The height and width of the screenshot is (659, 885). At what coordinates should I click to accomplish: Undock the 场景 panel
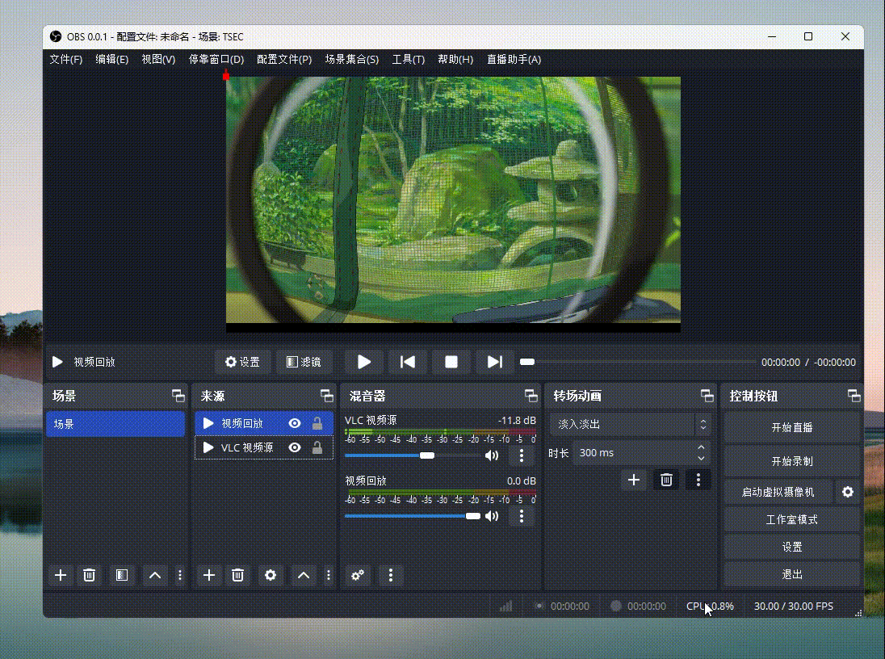[178, 396]
